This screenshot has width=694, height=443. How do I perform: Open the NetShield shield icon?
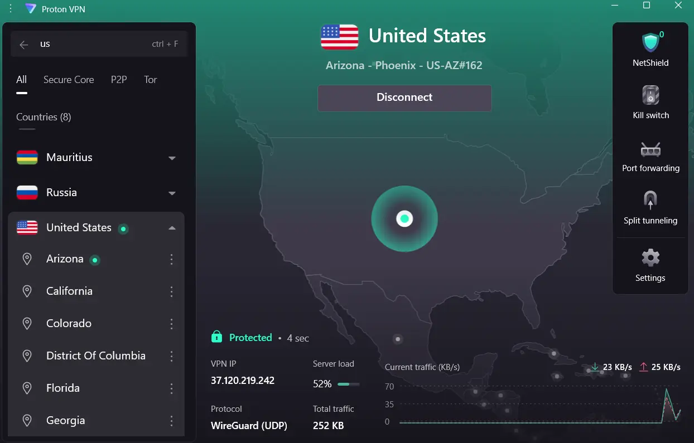click(x=650, y=42)
